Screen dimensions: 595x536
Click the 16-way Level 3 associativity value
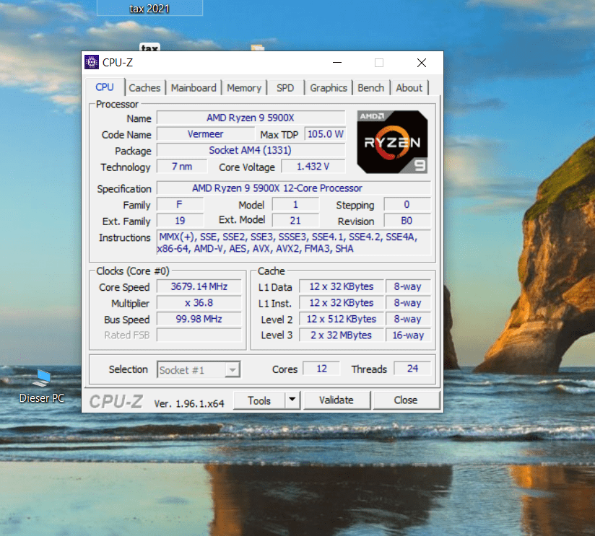408,335
